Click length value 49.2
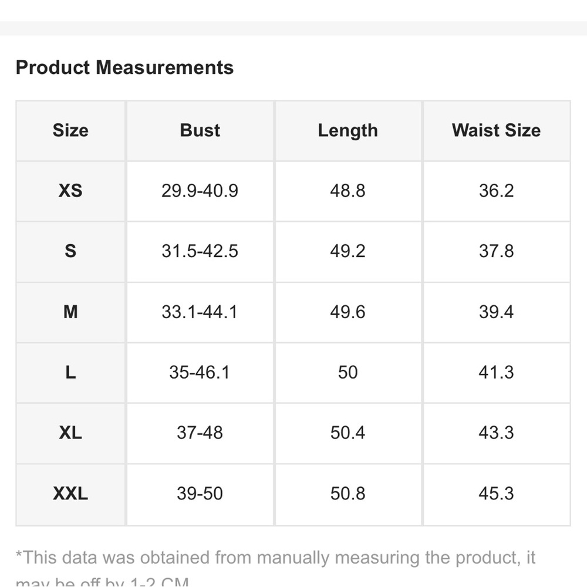 [348, 251]
